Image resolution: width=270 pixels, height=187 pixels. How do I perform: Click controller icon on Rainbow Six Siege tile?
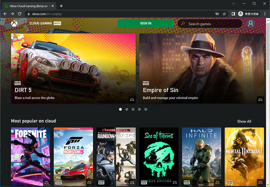pyautogui.click(x=132, y=183)
